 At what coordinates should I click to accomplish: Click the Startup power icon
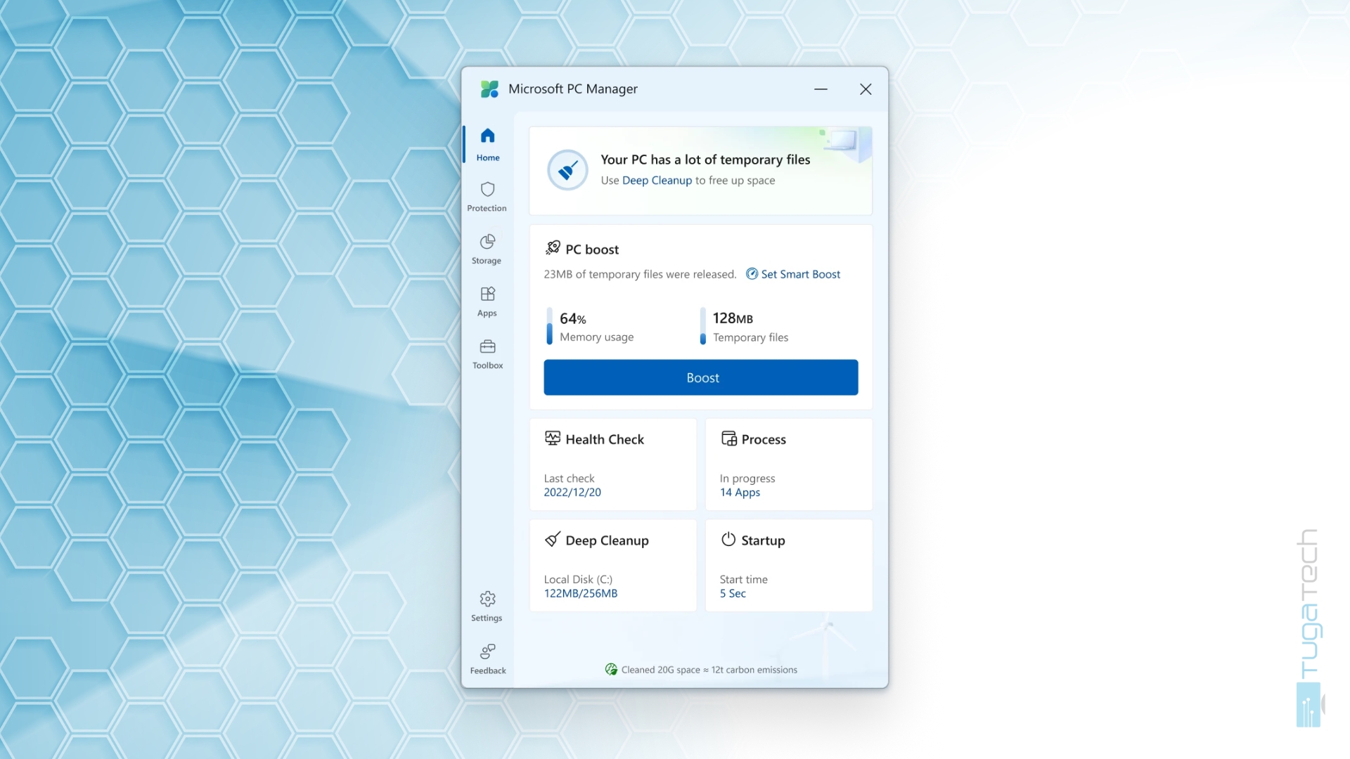(728, 539)
